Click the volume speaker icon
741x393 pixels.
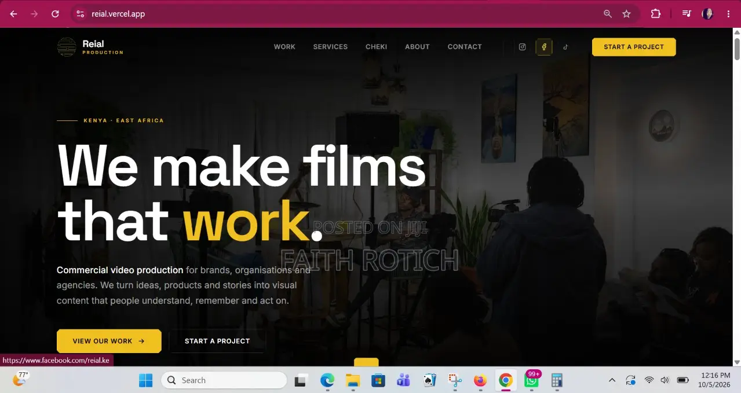(665, 380)
